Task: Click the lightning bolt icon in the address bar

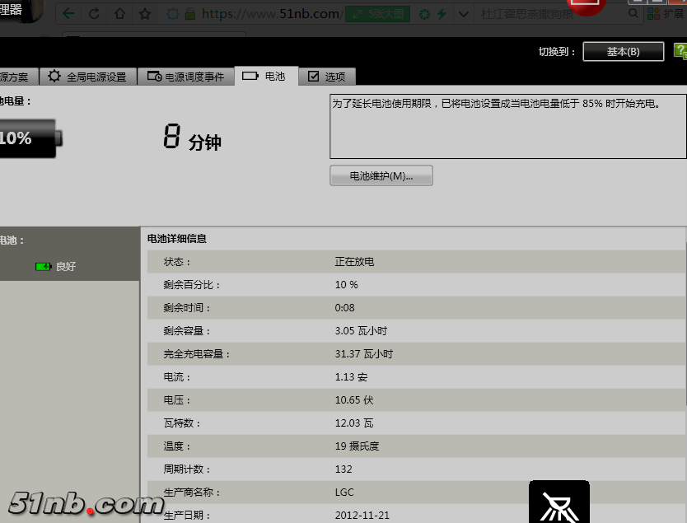Action: tap(442, 14)
